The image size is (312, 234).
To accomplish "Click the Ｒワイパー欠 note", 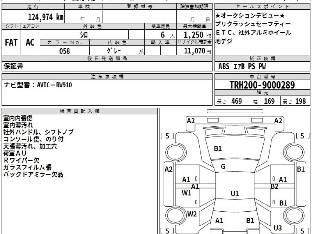I will coord(22,160).
